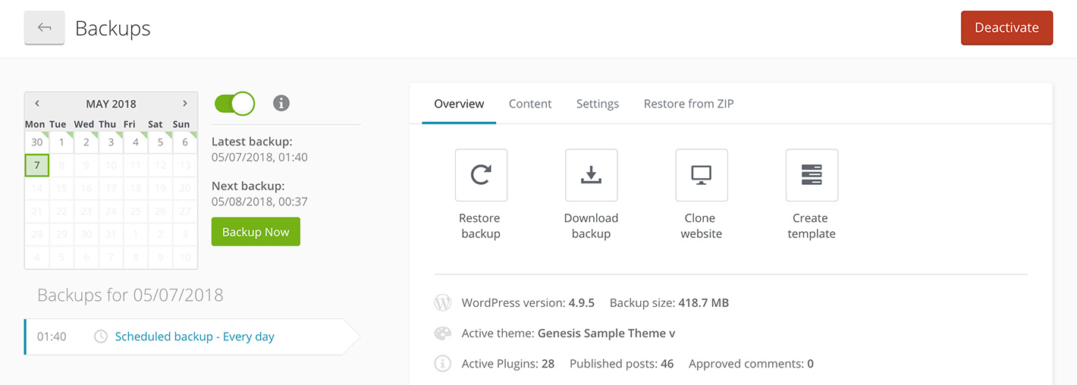Click the Restore backup icon
The image size is (1077, 385).
[x=481, y=175]
